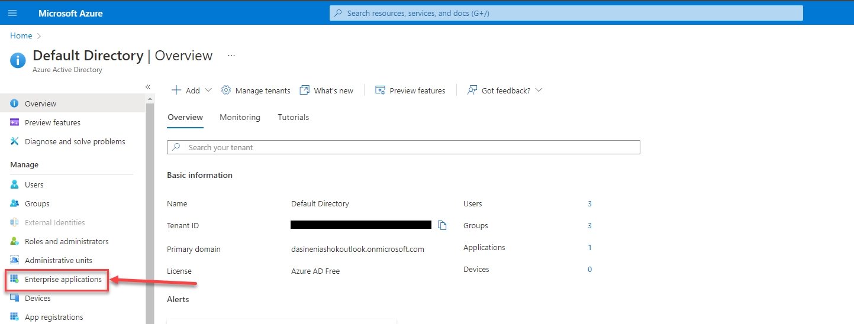Click the Overview info icon in sidebar
The image size is (854, 324).
[x=15, y=103]
